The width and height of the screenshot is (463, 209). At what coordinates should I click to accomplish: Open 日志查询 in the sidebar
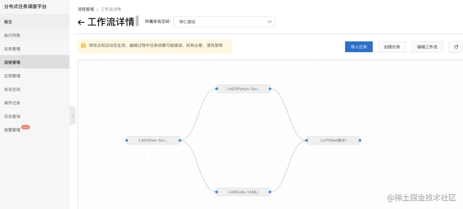pos(35,116)
